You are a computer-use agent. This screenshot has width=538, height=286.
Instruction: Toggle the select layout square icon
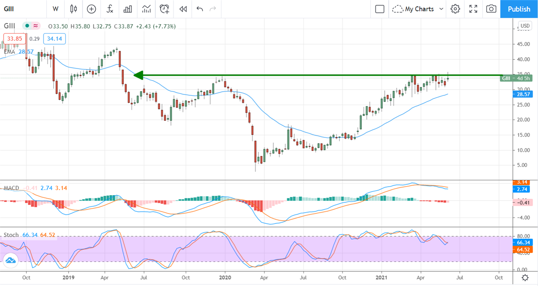pyautogui.click(x=380, y=9)
